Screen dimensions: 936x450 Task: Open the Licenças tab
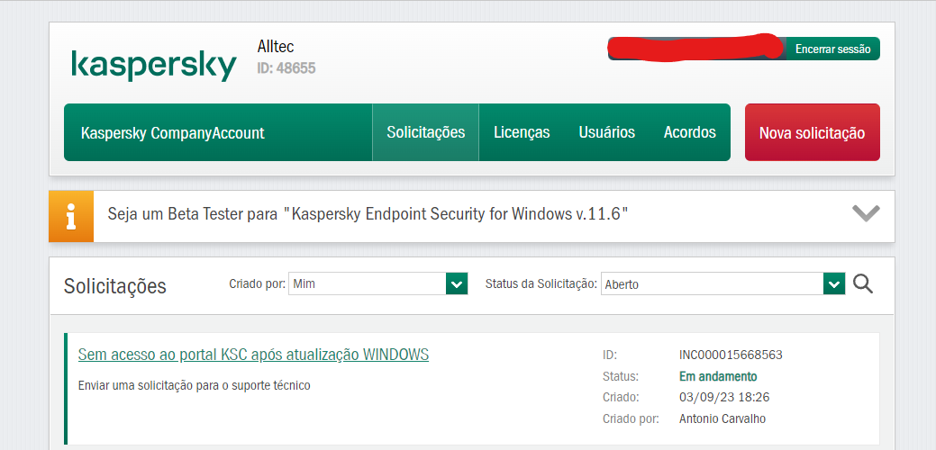(522, 132)
